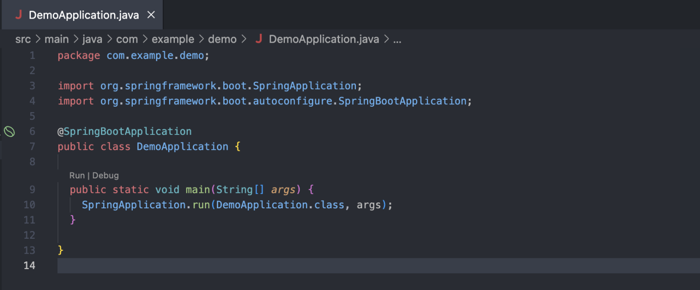Click the main method name
The width and height of the screenshot is (700, 290).
(x=198, y=190)
